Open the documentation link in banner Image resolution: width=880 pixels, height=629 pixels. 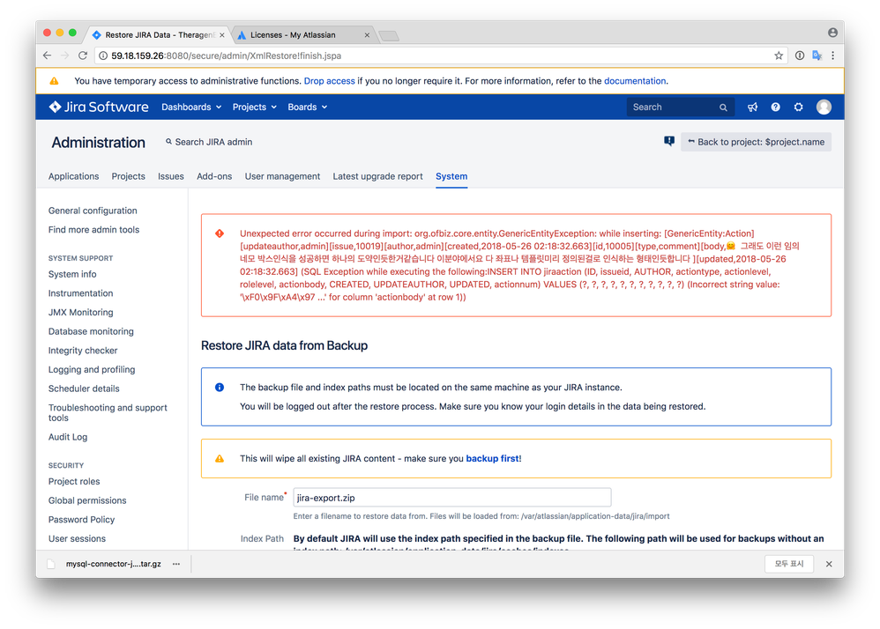pos(635,81)
